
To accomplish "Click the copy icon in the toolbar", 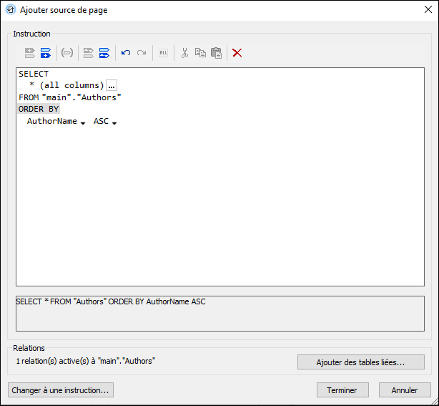I will click(200, 53).
